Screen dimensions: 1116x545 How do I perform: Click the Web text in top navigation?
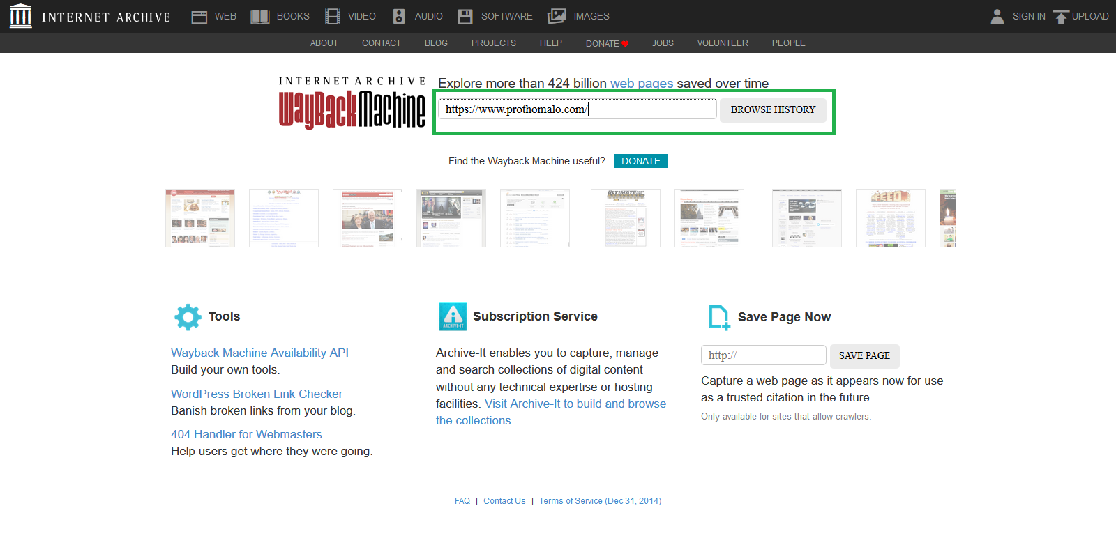225,17
